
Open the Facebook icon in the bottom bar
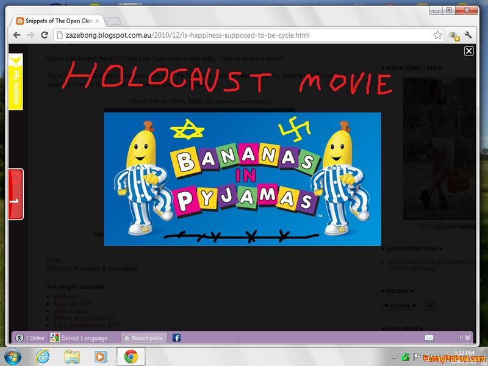(x=176, y=337)
